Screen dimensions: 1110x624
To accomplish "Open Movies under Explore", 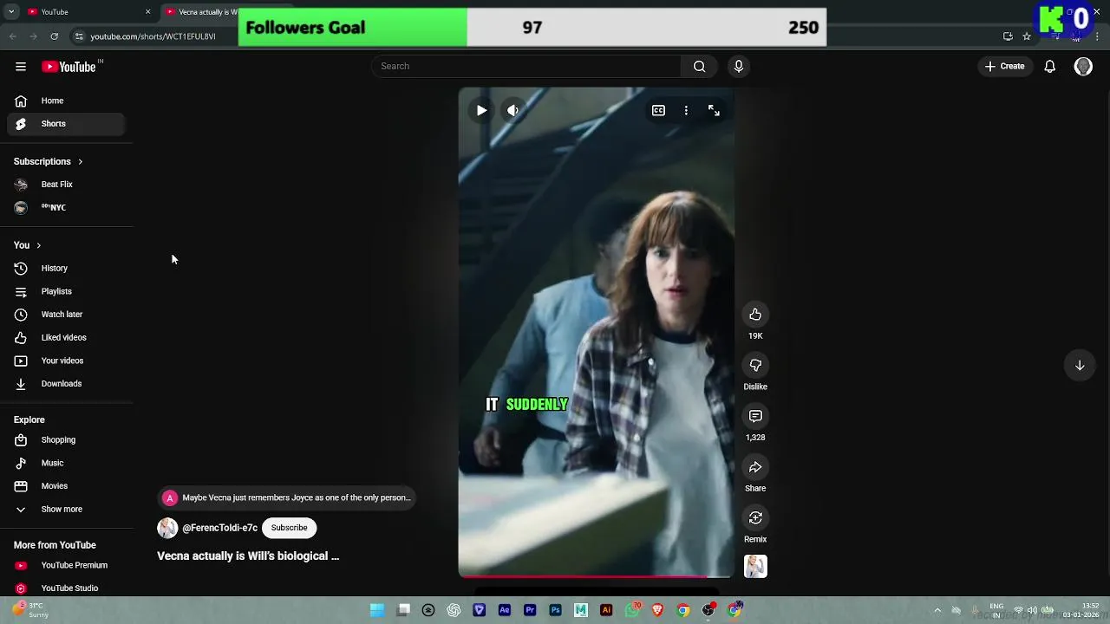I will (x=66, y=486).
